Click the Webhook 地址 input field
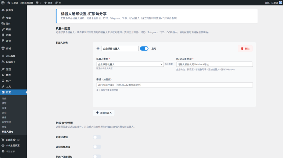 point(214,64)
